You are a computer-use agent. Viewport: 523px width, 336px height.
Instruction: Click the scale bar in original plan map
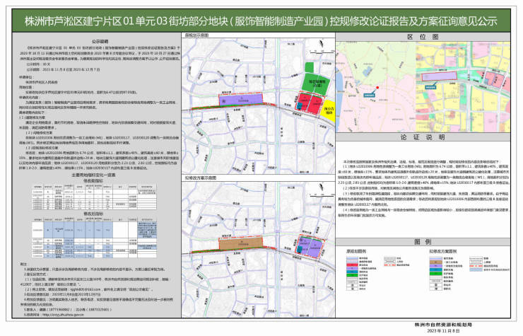click(x=321, y=52)
